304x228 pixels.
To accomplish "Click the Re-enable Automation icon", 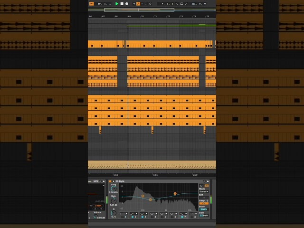I will (x=142, y=4).
